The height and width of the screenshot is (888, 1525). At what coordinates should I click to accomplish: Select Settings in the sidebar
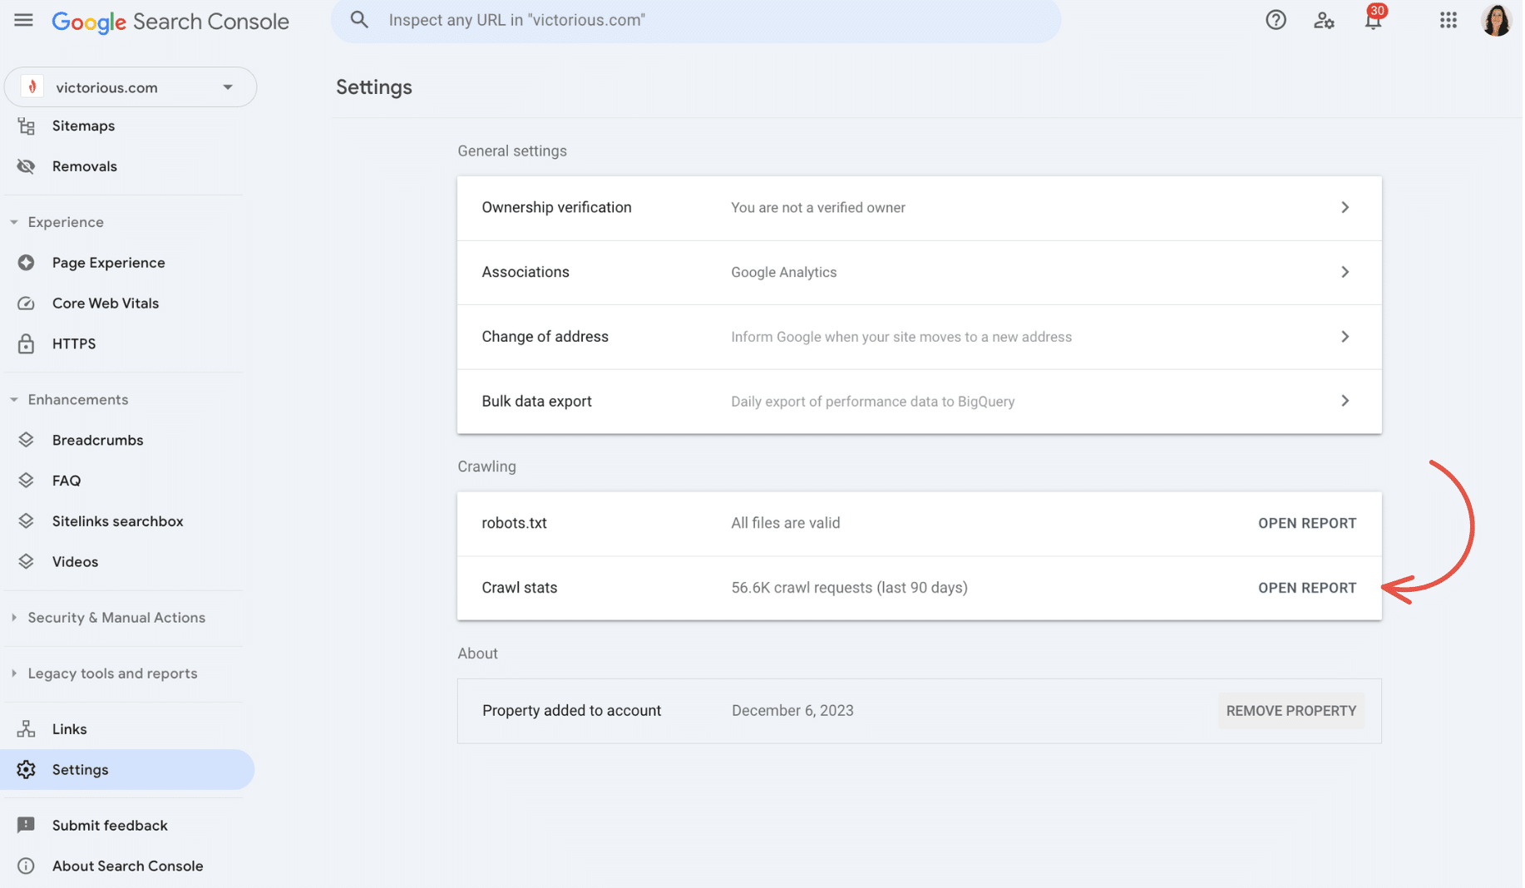pos(127,770)
